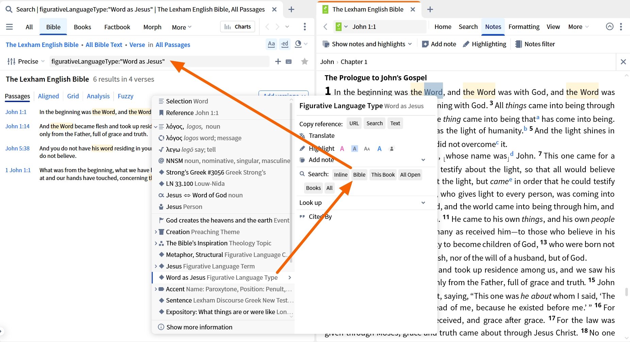Apply blue text A highlight style
630x342 pixels.
coord(380,149)
